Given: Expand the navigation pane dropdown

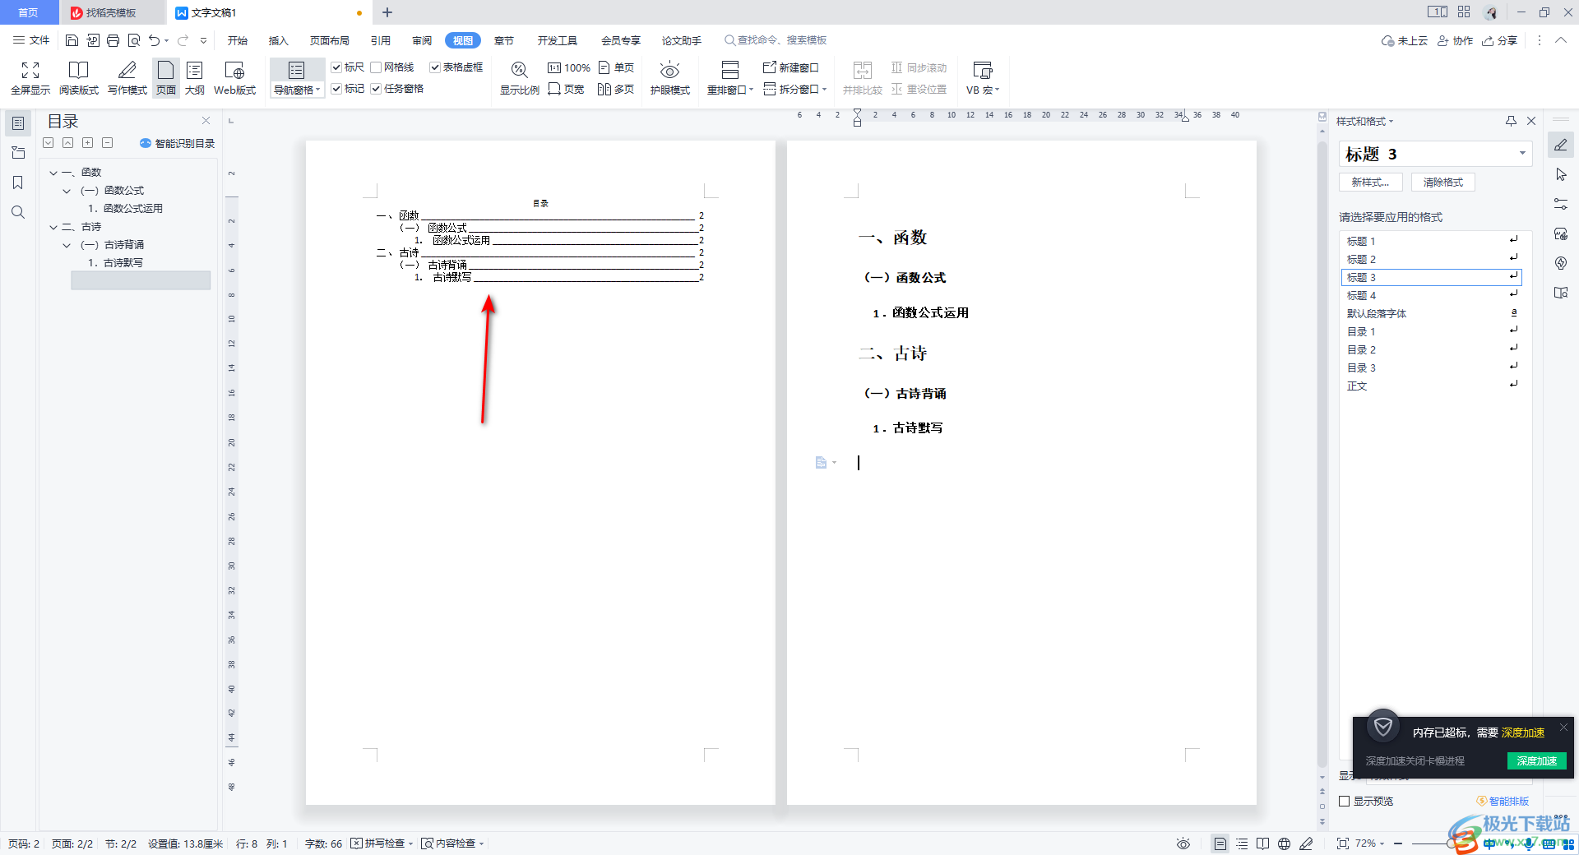Looking at the screenshot, I should [319, 90].
